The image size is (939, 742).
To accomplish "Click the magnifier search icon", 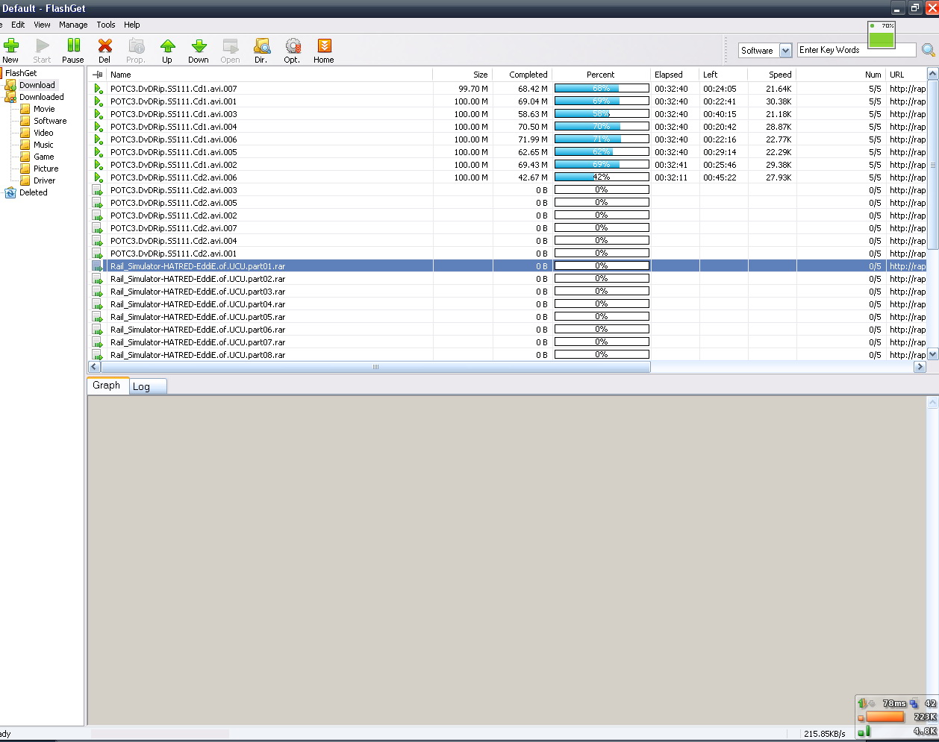I will tap(928, 50).
